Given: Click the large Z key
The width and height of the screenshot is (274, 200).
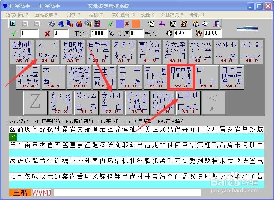Looking at the screenshot, I should pos(35,103).
